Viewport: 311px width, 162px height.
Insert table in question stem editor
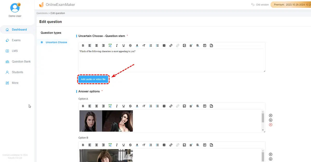click(x=164, y=46)
